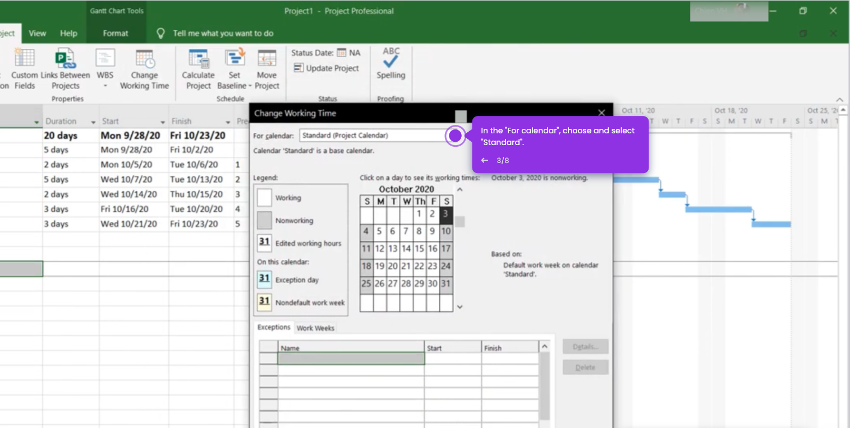
Task: Switch to the Format tab
Action: pyautogui.click(x=116, y=33)
